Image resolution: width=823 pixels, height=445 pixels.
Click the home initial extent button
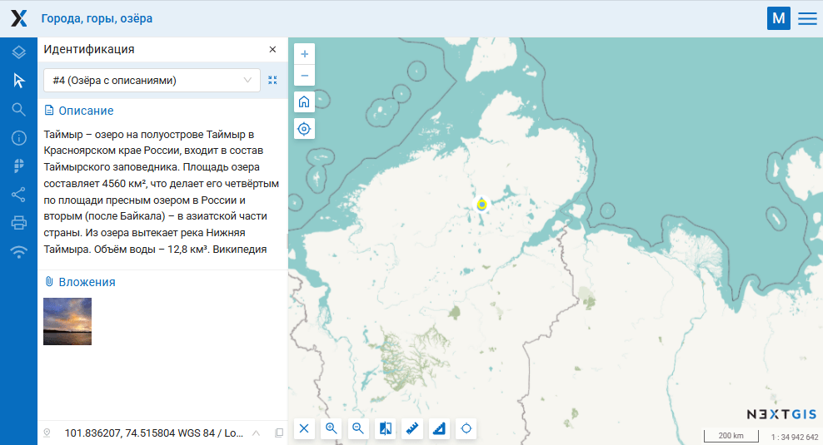[304, 101]
